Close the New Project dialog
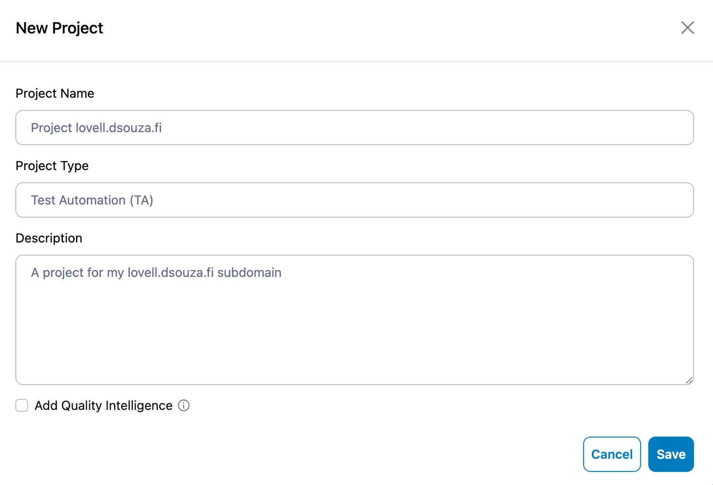Image resolution: width=713 pixels, height=485 pixels. (x=687, y=28)
